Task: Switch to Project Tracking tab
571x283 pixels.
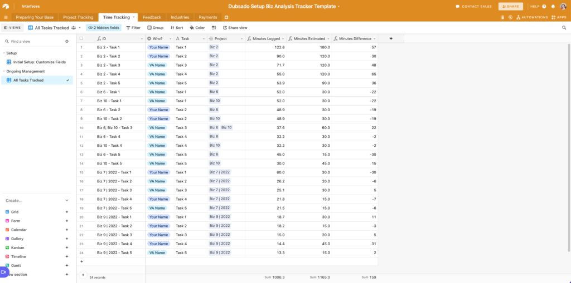Action: tap(78, 17)
